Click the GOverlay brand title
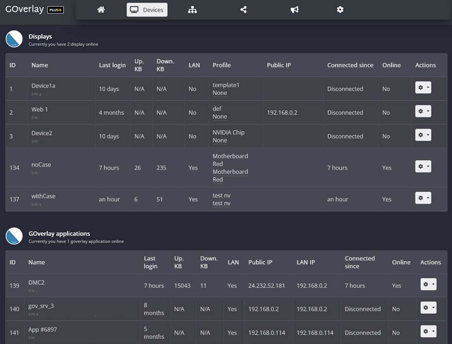 (x=25, y=9)
